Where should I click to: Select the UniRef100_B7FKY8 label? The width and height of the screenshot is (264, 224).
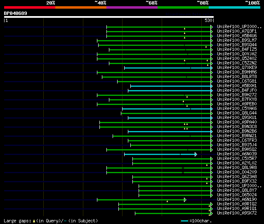pos(237,100)
